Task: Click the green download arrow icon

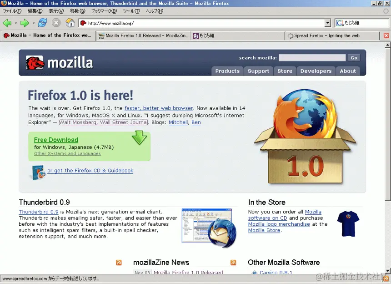Action: (x=139, y=137)
